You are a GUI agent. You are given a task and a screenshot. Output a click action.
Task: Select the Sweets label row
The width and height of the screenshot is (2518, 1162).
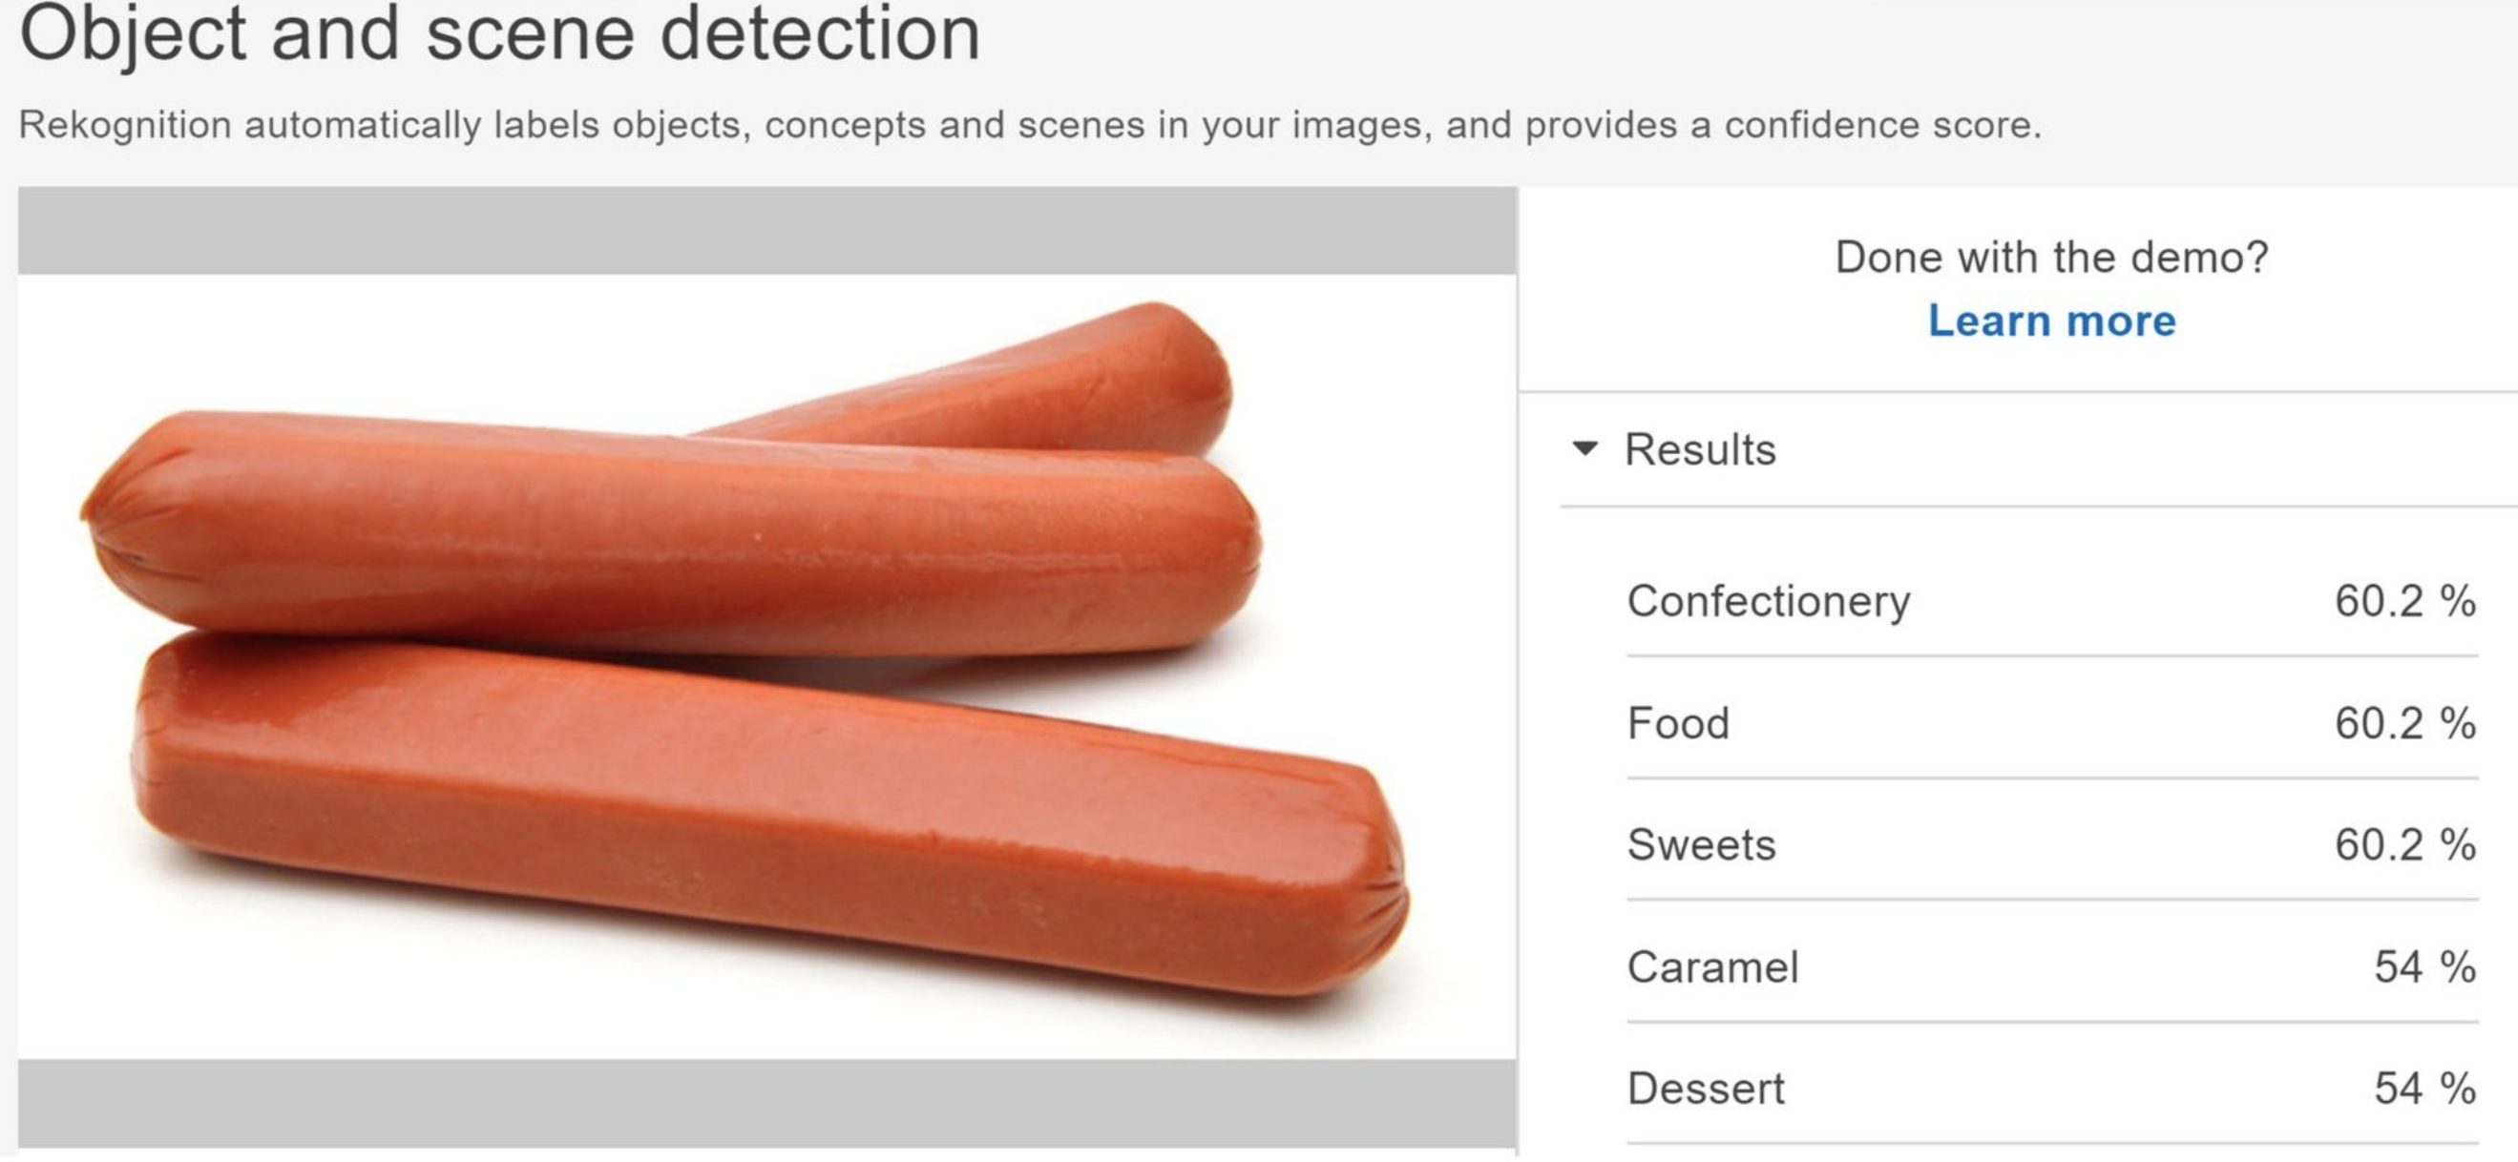coord(2052,844)
